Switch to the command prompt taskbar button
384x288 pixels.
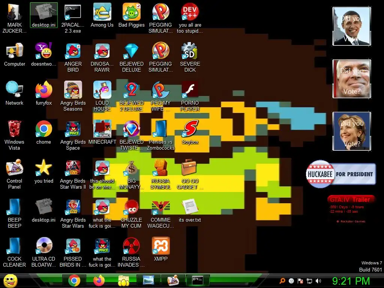pos(198,280)
